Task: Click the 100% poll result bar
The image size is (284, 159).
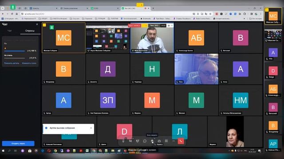Action: click(15, 51)
